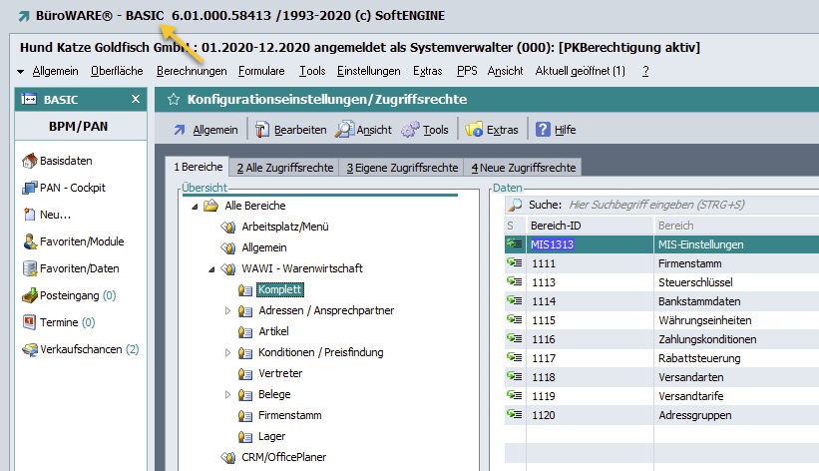The height and width of the screenshot is (471, 819).
Task: Click the Tools gears icon
Action: point(410,130)
